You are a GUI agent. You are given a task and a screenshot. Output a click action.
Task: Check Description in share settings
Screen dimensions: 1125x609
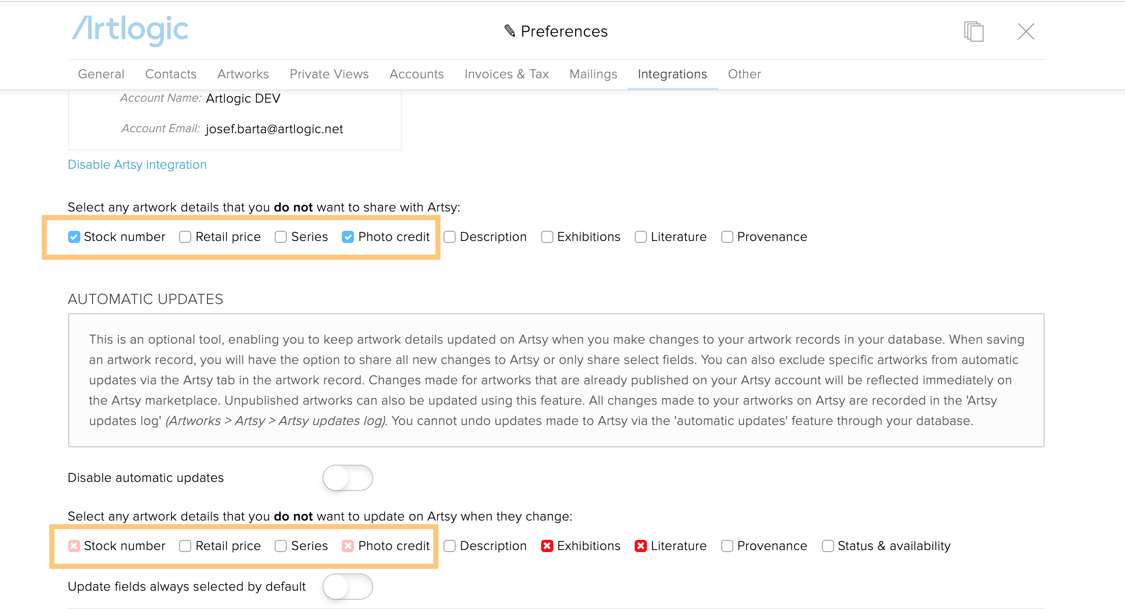click(450, 237)
